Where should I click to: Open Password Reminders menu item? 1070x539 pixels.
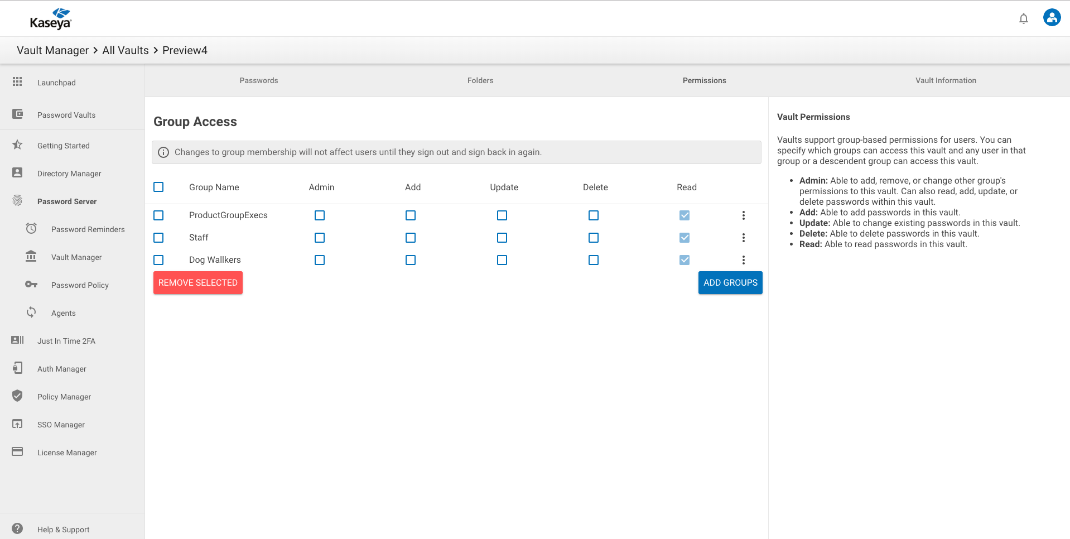(88, 229)
